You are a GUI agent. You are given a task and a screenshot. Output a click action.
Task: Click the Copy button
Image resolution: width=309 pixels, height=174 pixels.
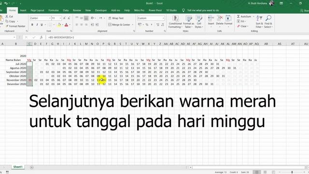click(x=12, y=21)
